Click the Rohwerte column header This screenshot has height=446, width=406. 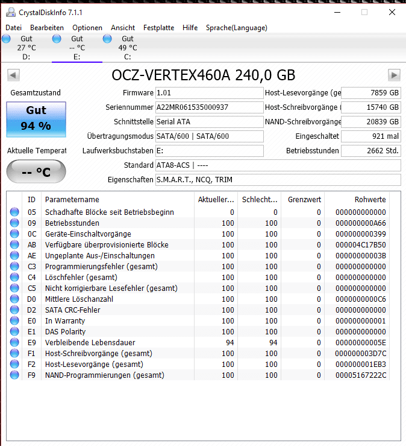coord(357,199)
